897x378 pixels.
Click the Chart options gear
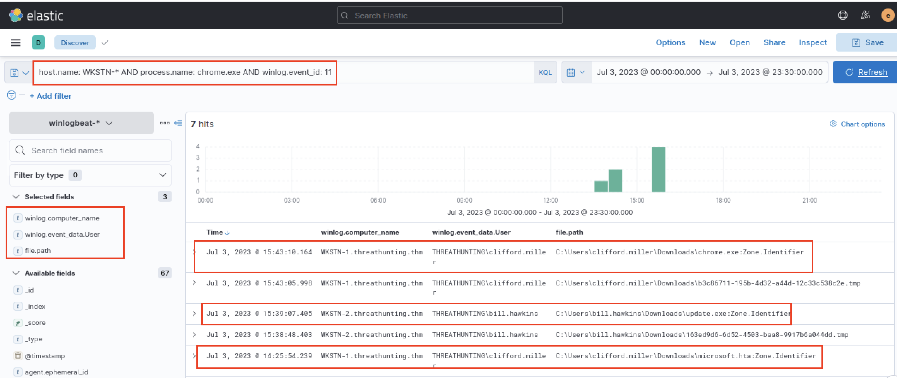pos(833,124)
